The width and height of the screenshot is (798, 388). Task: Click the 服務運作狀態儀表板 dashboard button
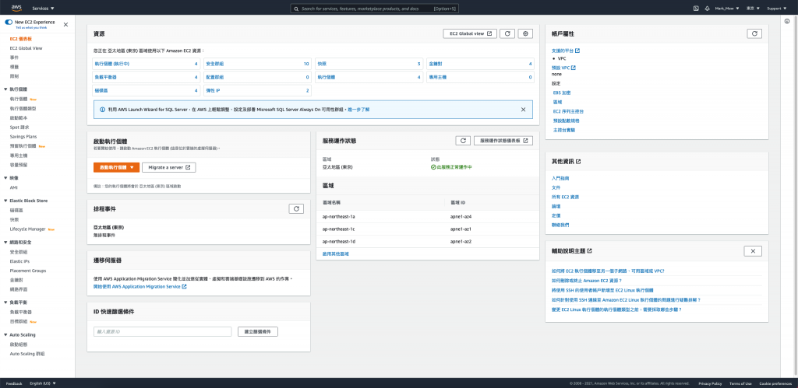tap(503, 141)
